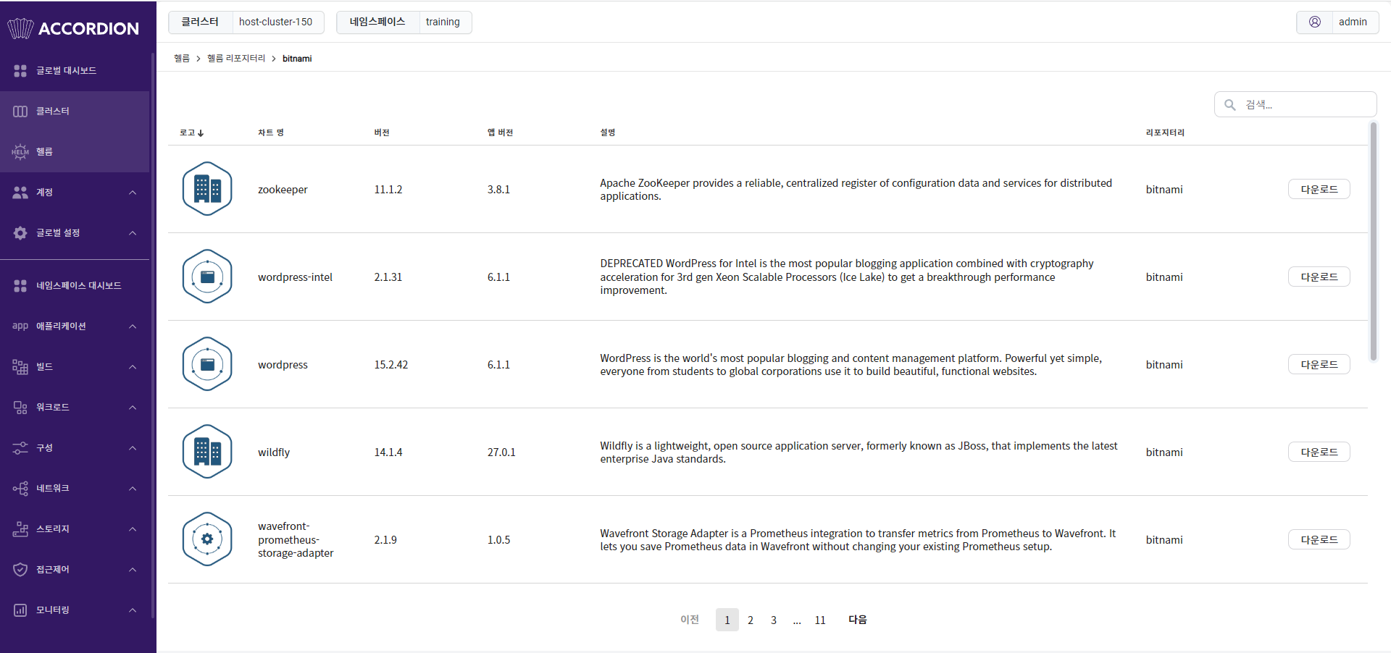The height and width of the screenshot is (653, 1391).
Task: Expand the 네트워크 menu chevron
Action: coord(133,489)
